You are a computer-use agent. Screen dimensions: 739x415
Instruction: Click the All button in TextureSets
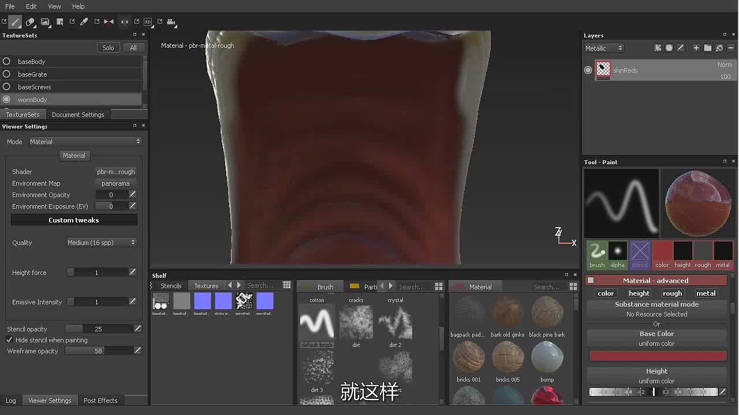(133, 48)
